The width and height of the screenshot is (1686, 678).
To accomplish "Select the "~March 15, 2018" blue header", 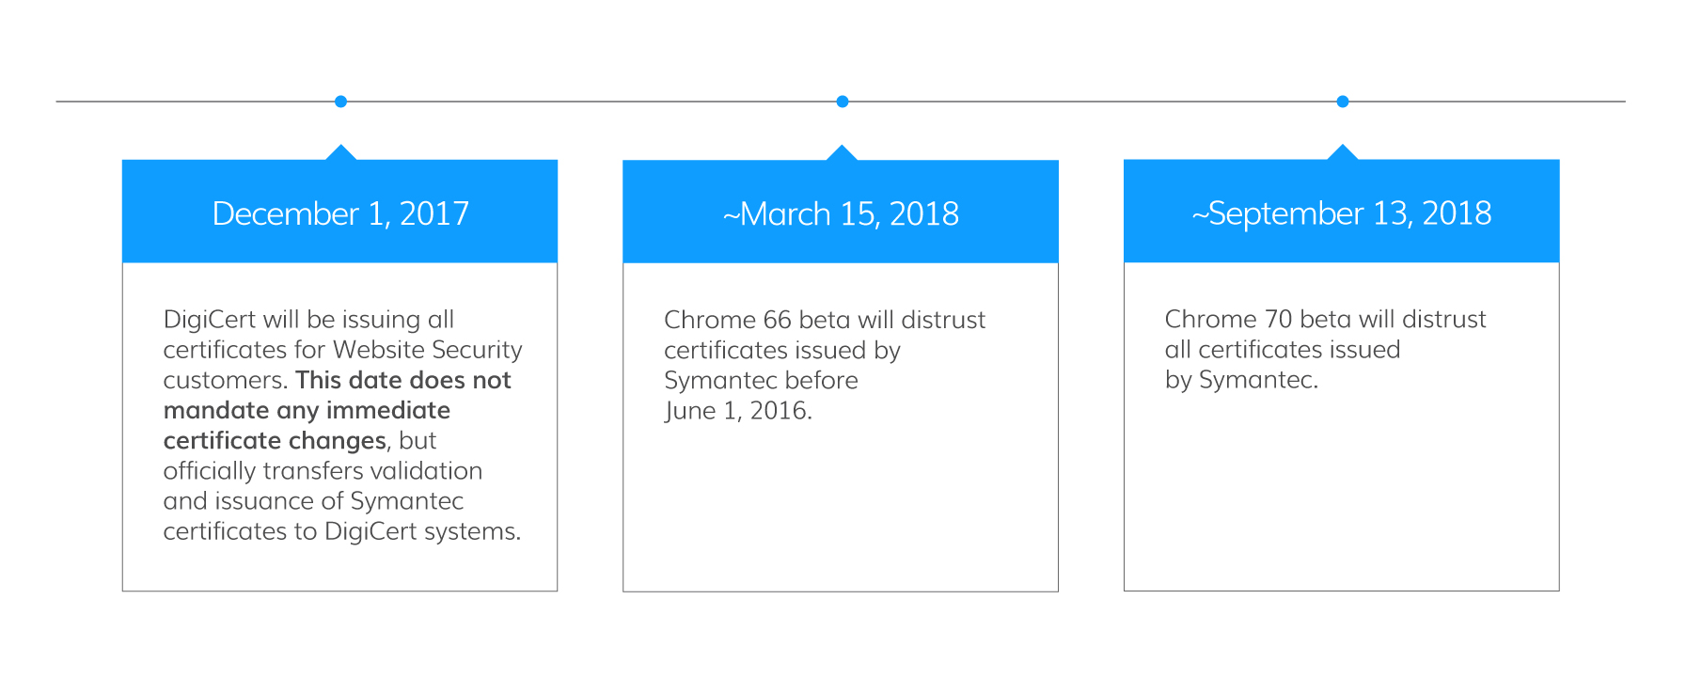I will (841, 213).
